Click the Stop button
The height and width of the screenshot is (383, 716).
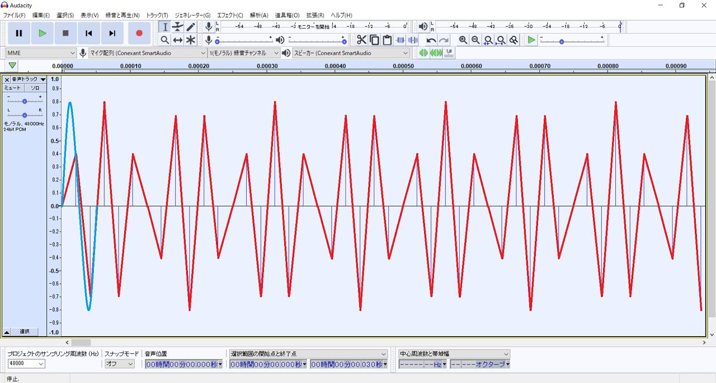pos(65,33)
